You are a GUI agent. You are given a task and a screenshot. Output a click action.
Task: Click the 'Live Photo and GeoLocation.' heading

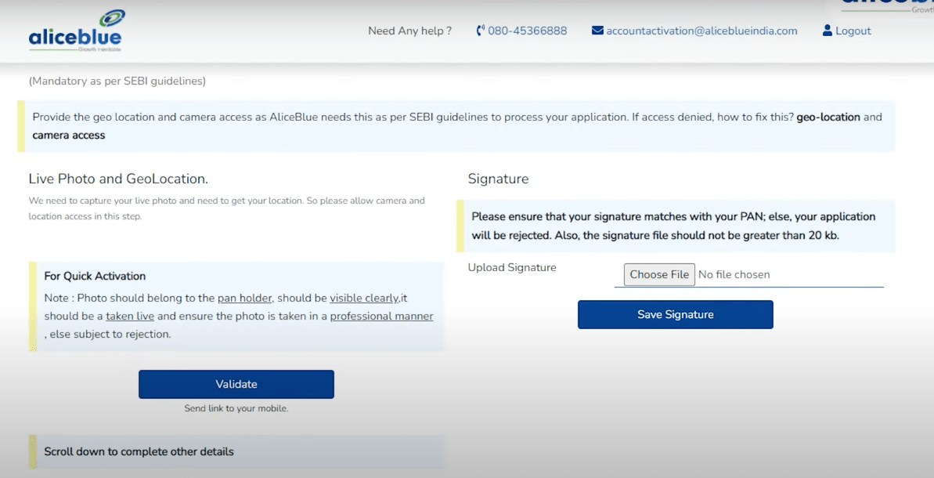[x=118, y=179]
